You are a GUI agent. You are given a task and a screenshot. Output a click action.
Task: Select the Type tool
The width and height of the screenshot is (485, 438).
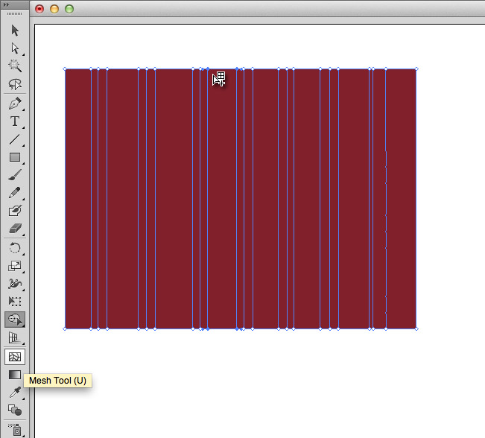pos(14,121)
